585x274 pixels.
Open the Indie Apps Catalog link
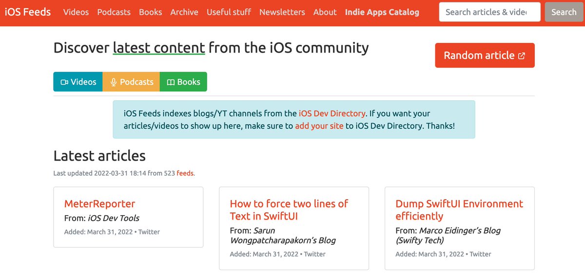click(x=382, y=12)
